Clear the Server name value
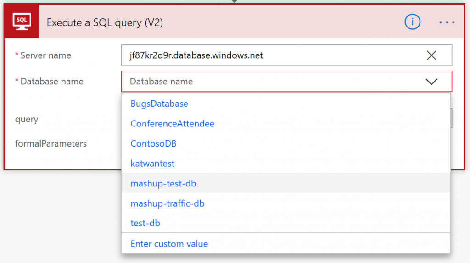This screenshot has height=263, width=470. (431, 55)
